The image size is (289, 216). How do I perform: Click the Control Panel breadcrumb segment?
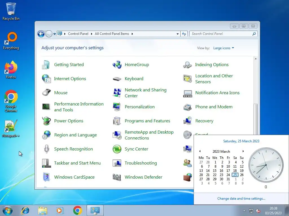pyautogui.click(x=78, y=34)
